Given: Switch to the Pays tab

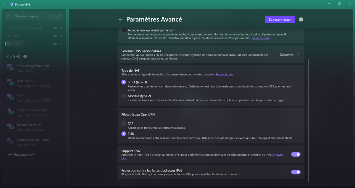Looking at the screenshot, I should click(x=16, y=36).
